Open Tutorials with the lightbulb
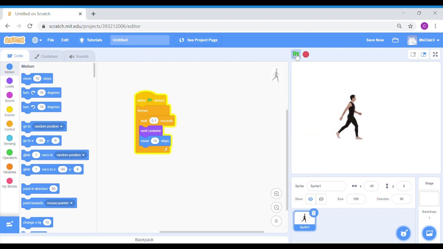The height and width of the screenshot is (249, 443). [x=91, y=40]
